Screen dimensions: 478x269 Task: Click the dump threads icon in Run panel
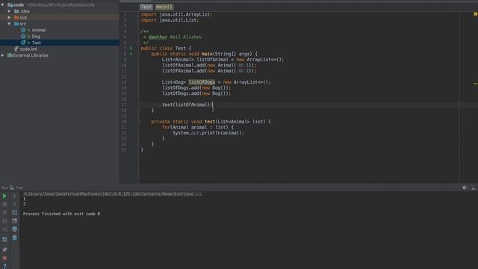click(x=4, y=221)
